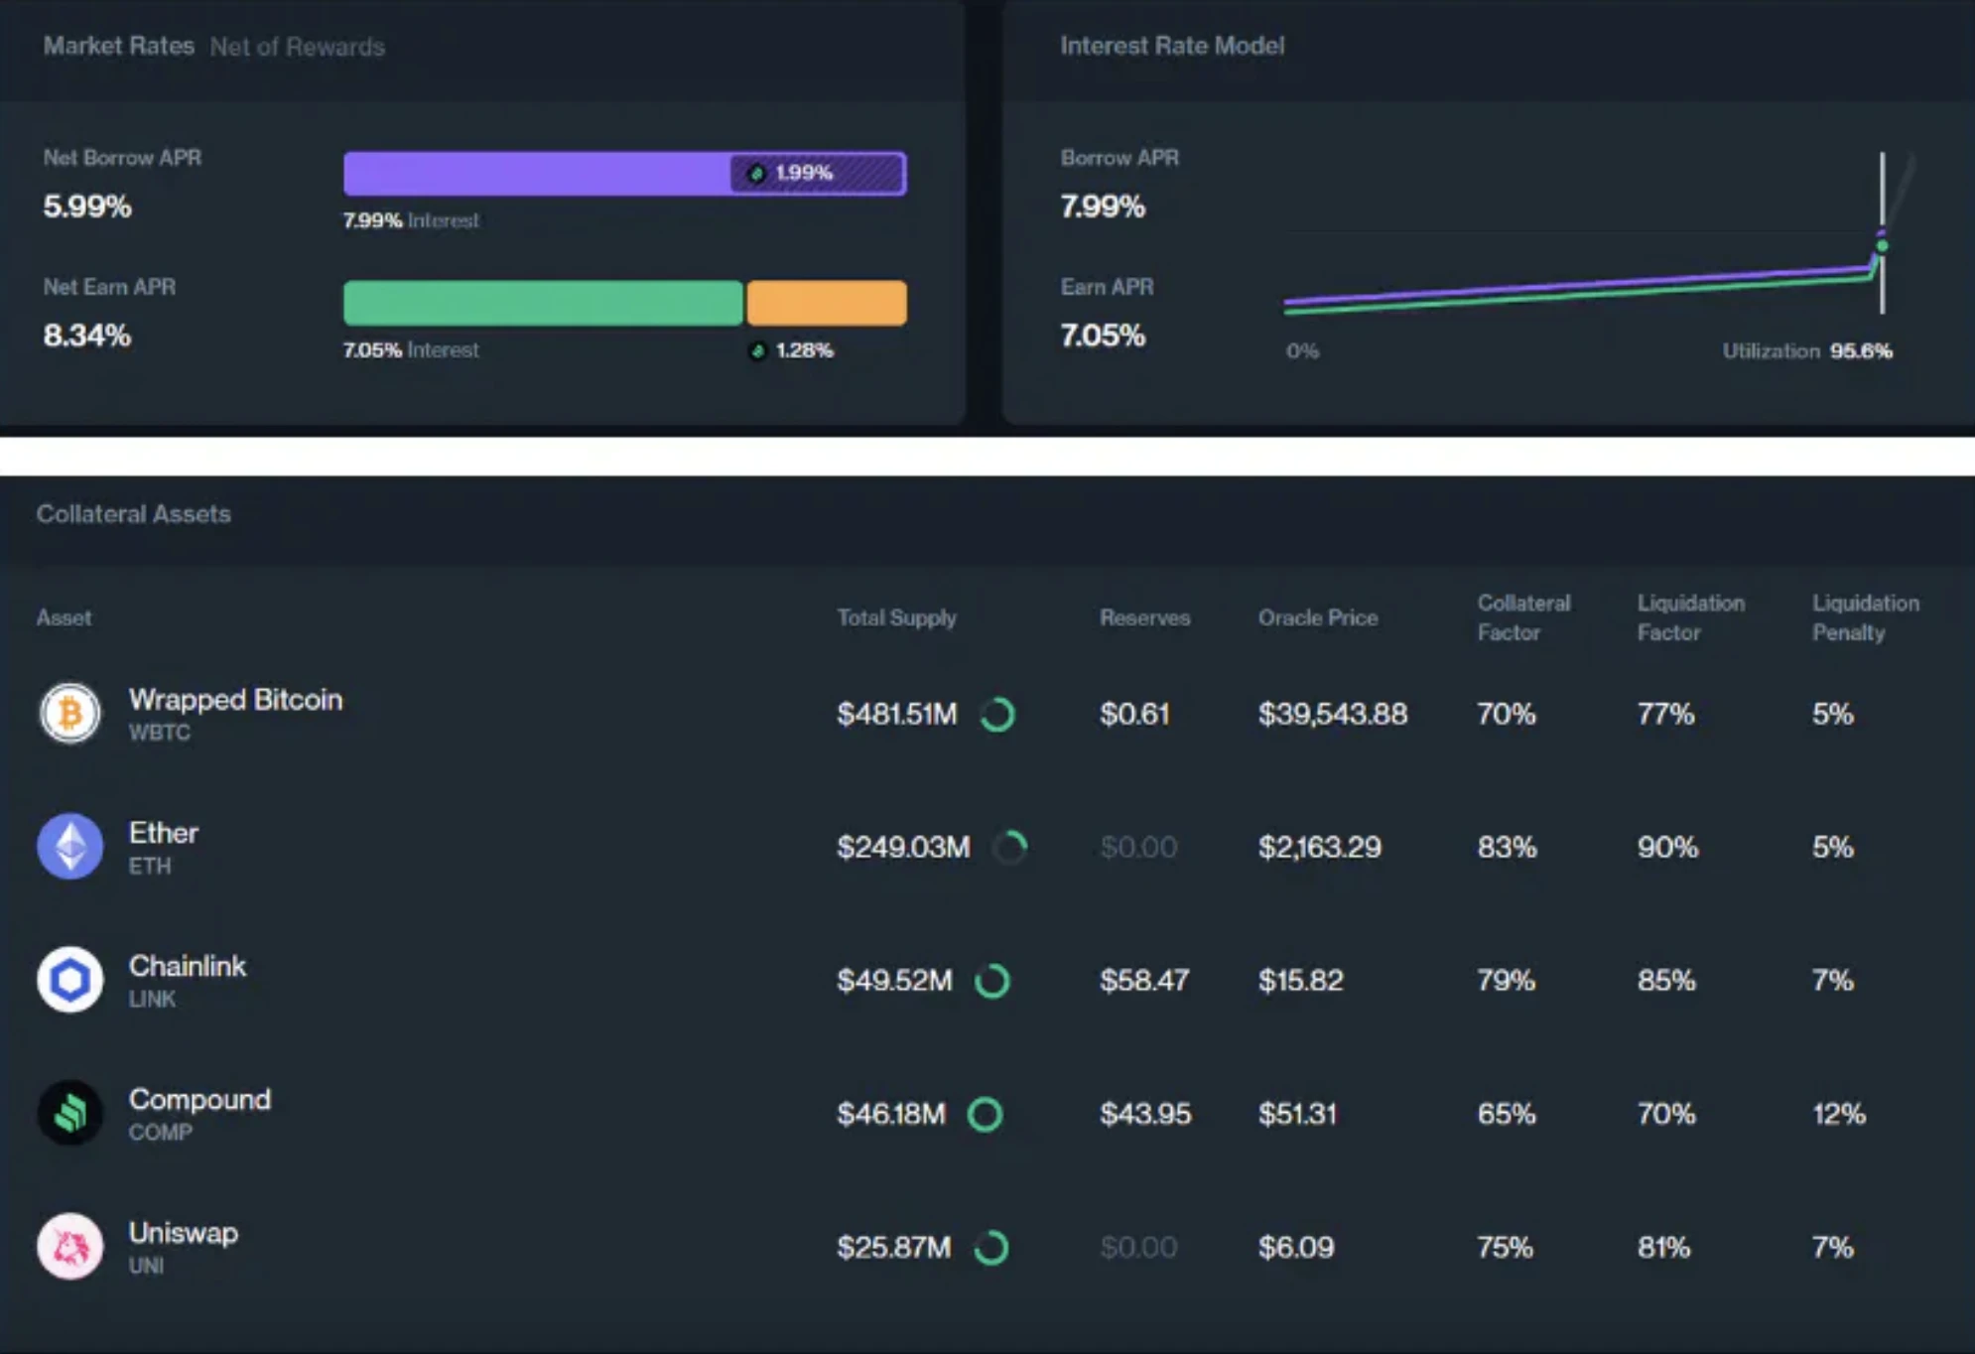Click the COMP supply progress ring
Screen dimensions: 1975x1354
[x=985, y=1114]
